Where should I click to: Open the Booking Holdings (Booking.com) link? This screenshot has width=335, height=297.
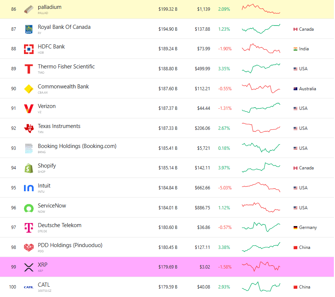pyautogui.click(x=77, y=146)
